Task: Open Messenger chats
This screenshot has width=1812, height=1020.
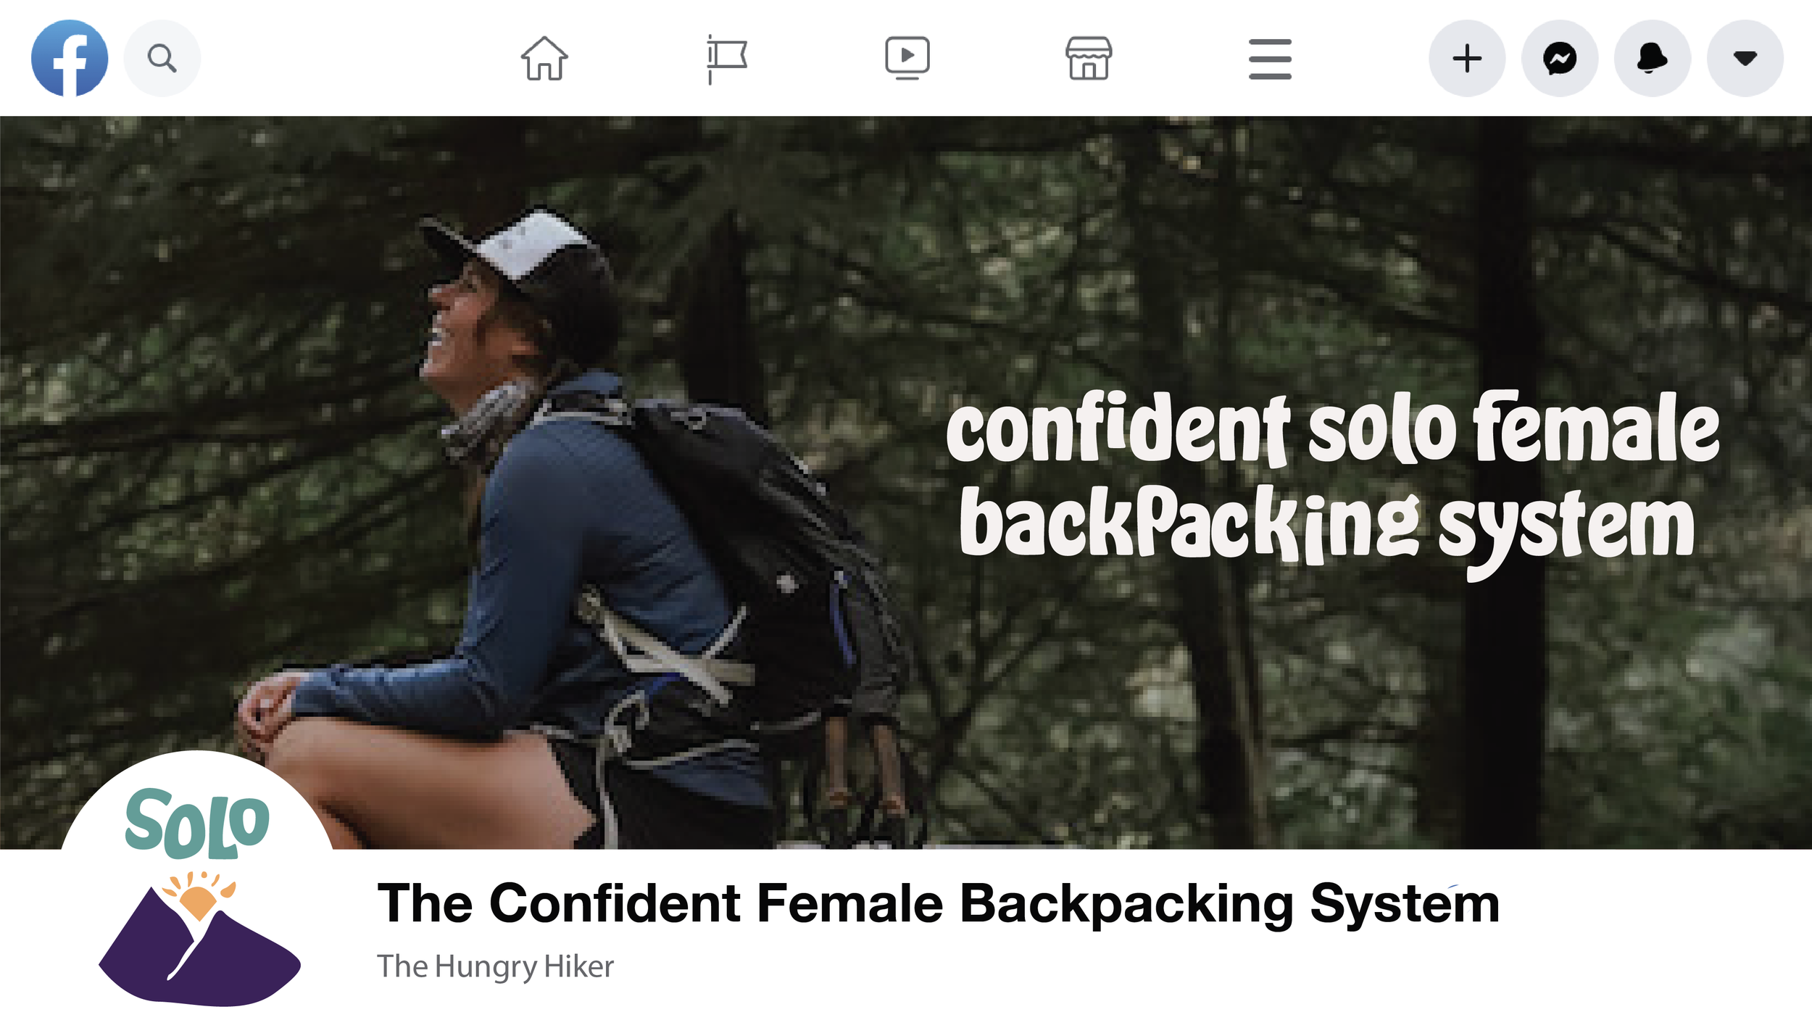Action: [x=1560, y=58]
